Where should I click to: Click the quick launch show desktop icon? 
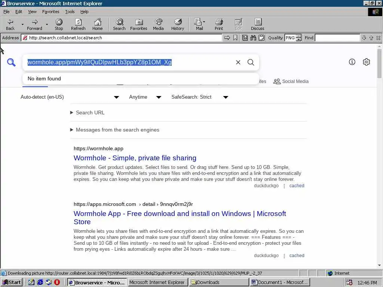(31, 283)
